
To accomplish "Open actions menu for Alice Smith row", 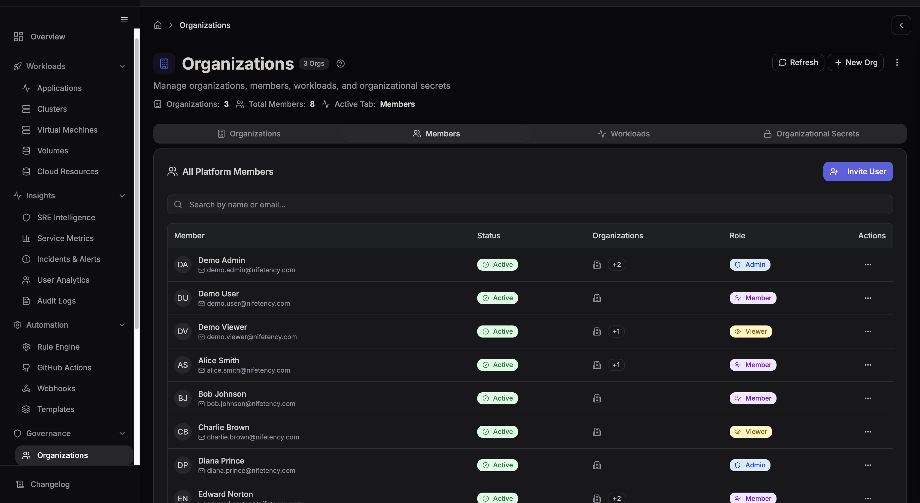I will coord(868,365).
